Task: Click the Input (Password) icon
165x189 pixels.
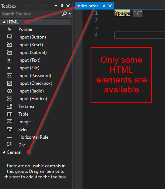Action: (x=10, y=76)
